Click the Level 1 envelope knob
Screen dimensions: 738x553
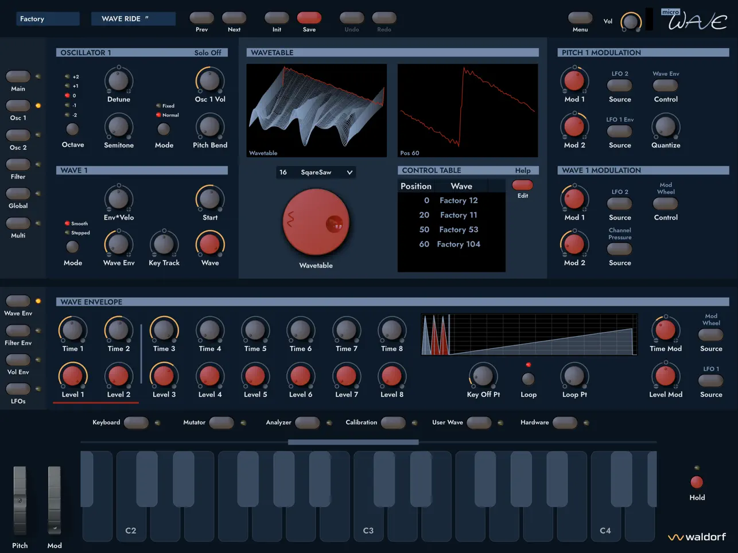tap(73, 376)
